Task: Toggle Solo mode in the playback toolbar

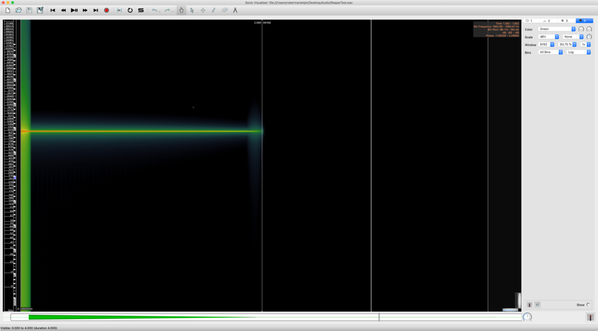Action: click(x=141, y=11)
